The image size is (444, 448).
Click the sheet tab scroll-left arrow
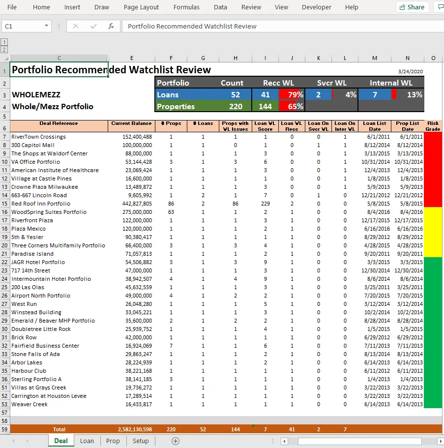coord(13,441)
